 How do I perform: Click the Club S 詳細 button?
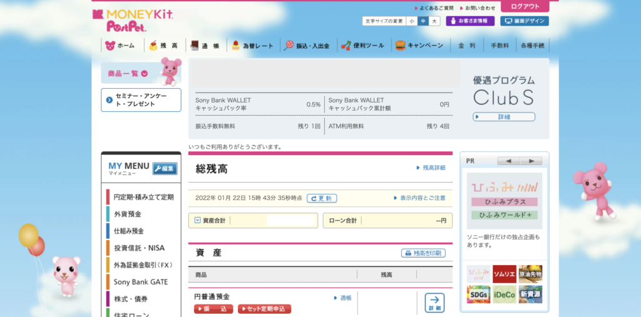click(504, 117)
